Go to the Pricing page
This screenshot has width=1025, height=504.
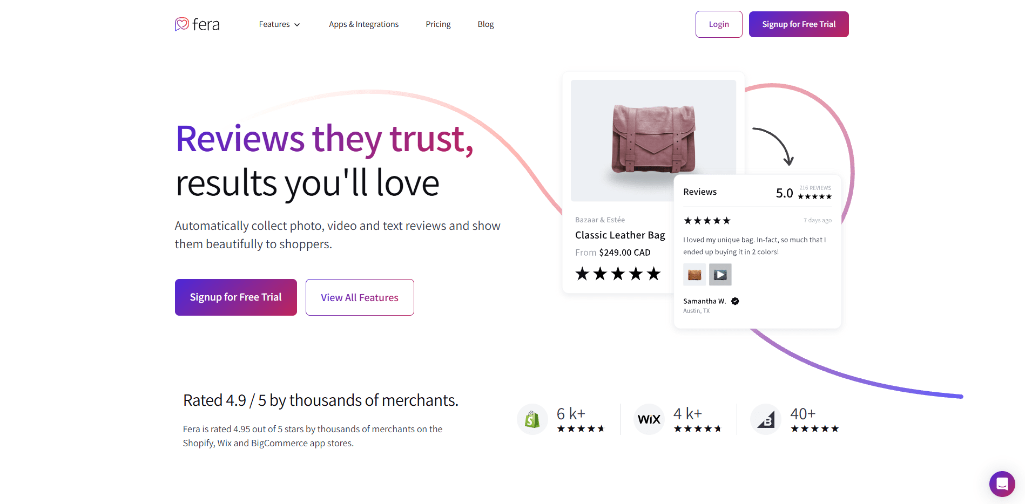[x=438, y=24]
